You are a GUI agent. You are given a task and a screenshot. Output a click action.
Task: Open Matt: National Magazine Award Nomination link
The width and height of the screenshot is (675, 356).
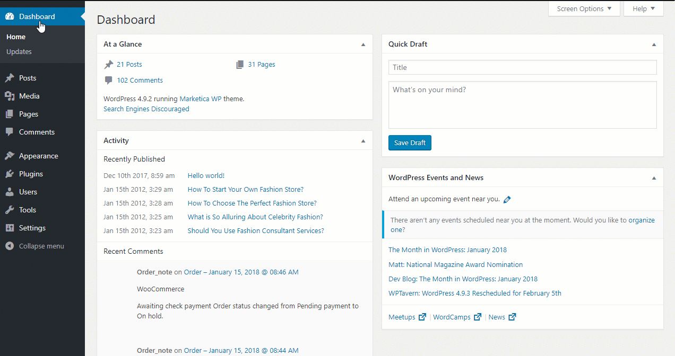455,265
